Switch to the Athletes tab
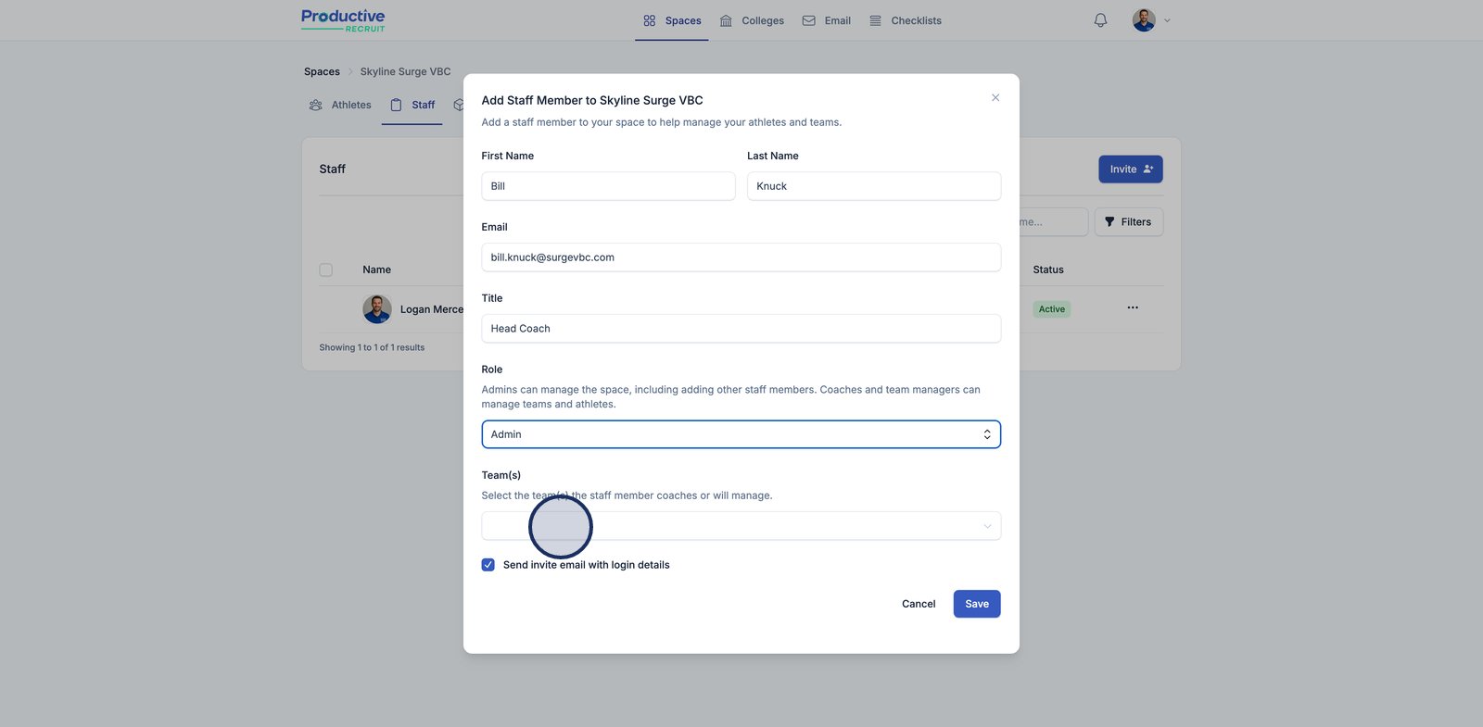Viewport: 1483px width, 727px height. coord(341,106)
